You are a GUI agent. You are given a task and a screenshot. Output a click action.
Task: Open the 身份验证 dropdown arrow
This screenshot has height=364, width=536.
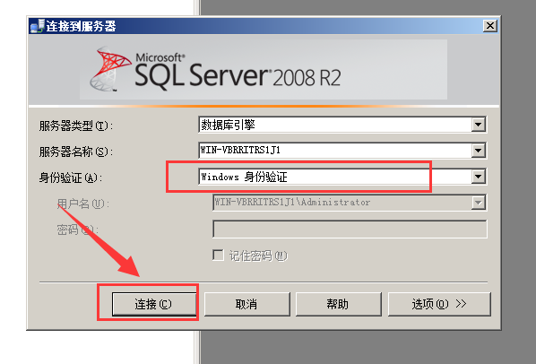pyautogui.click(x=479, y=177)
